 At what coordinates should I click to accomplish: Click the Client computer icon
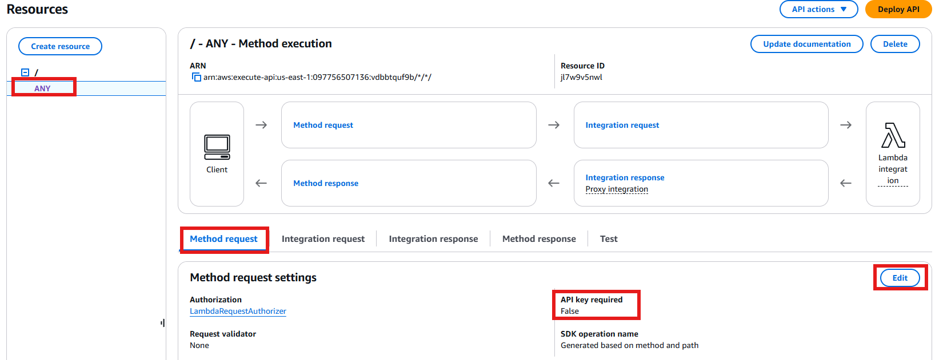coord(217,147)
